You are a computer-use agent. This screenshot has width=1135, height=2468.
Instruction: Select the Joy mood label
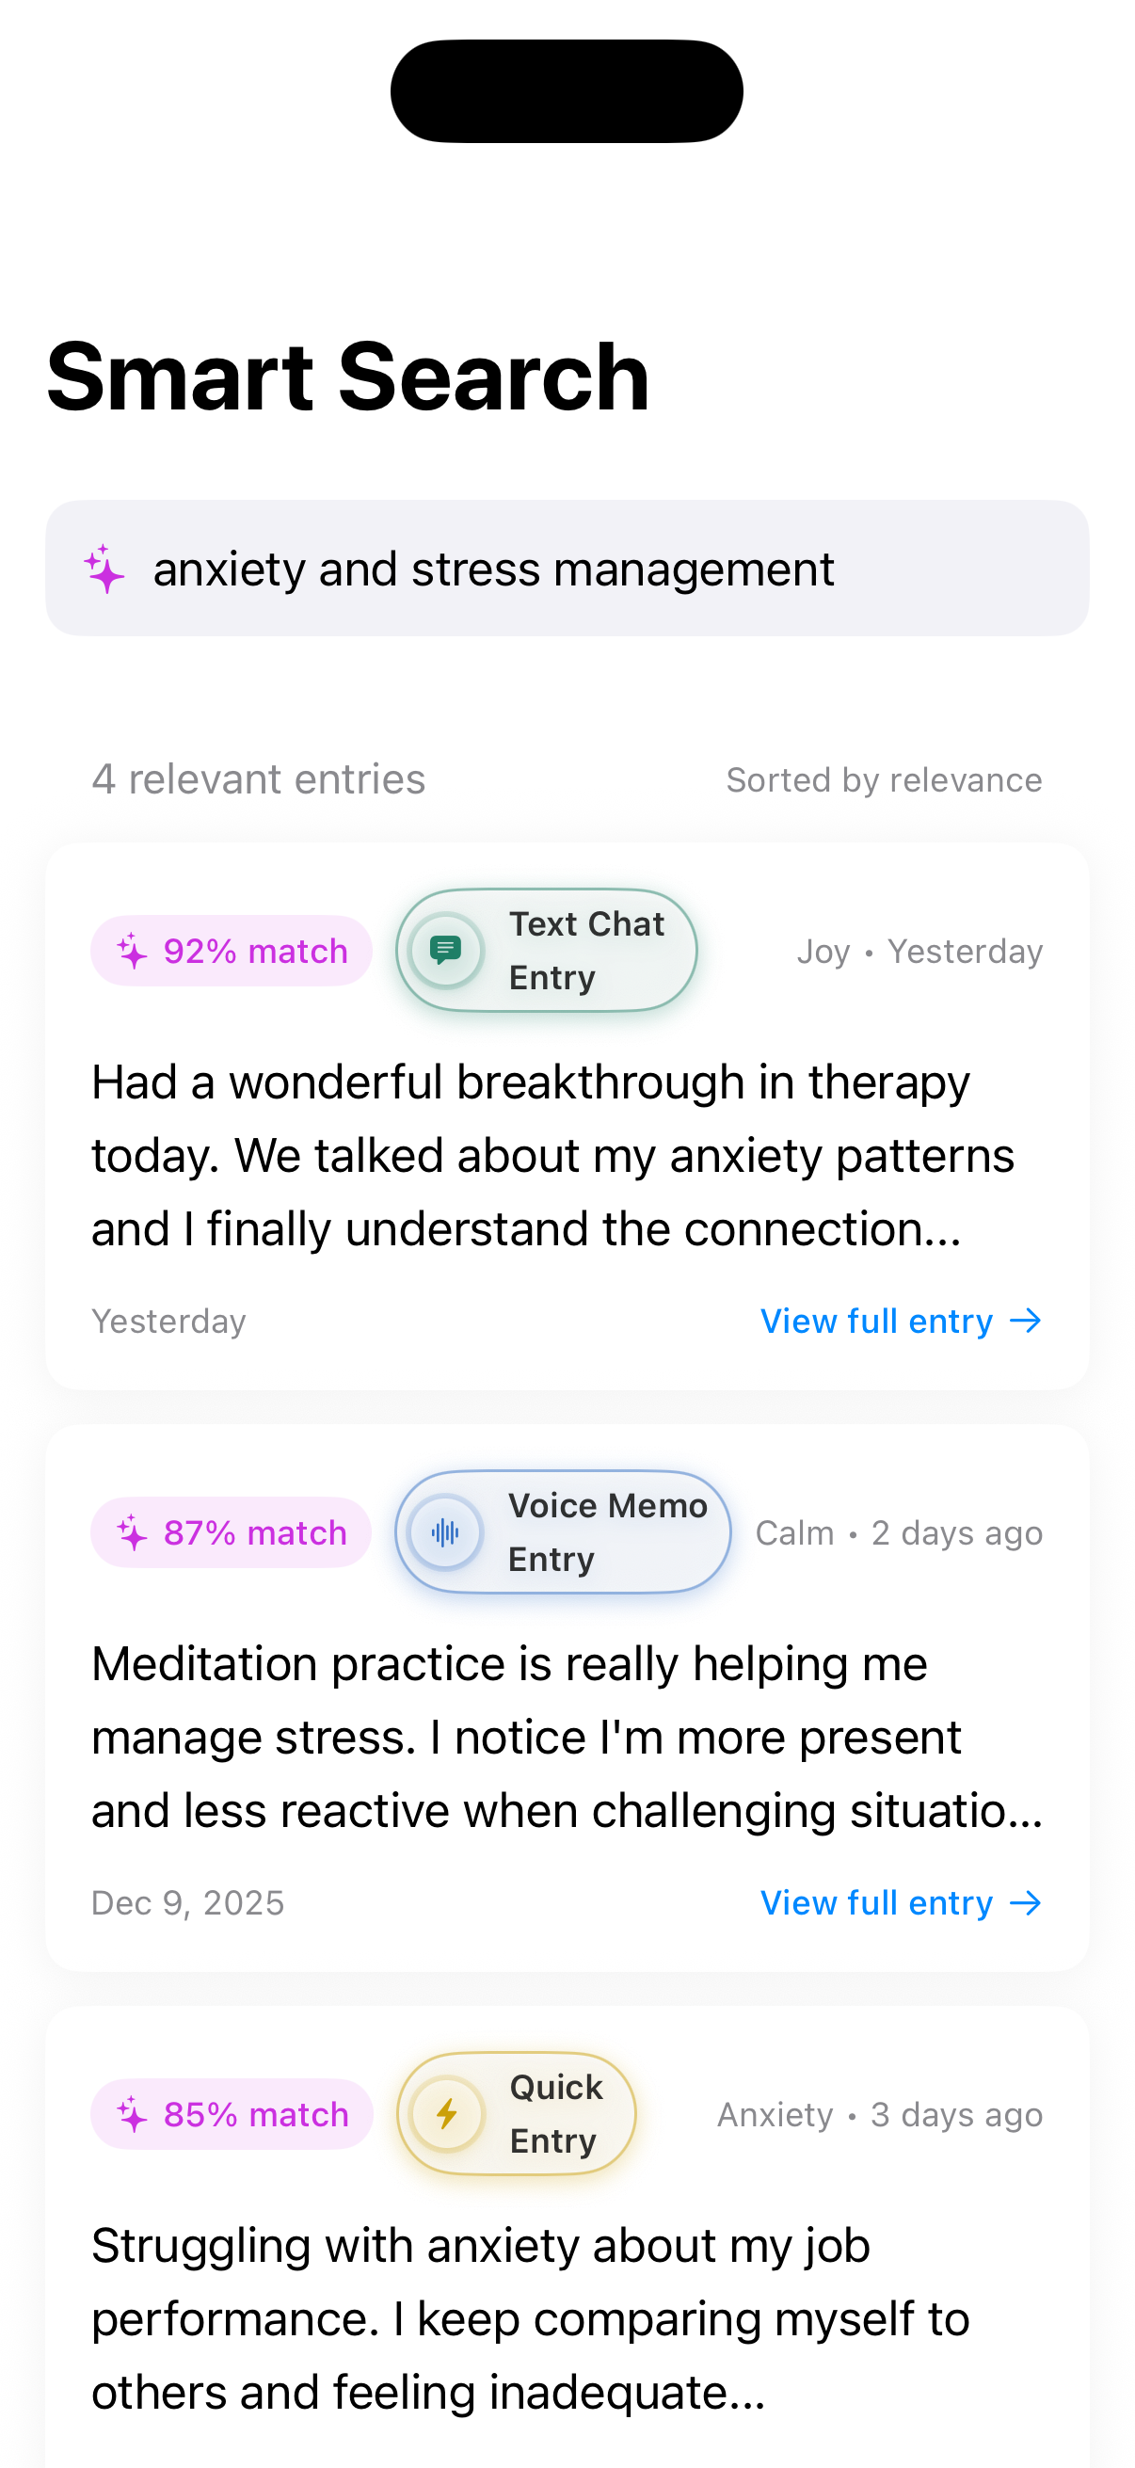(x=823, y=950)
